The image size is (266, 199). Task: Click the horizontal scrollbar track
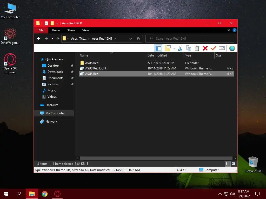click(x=156, y=158)
